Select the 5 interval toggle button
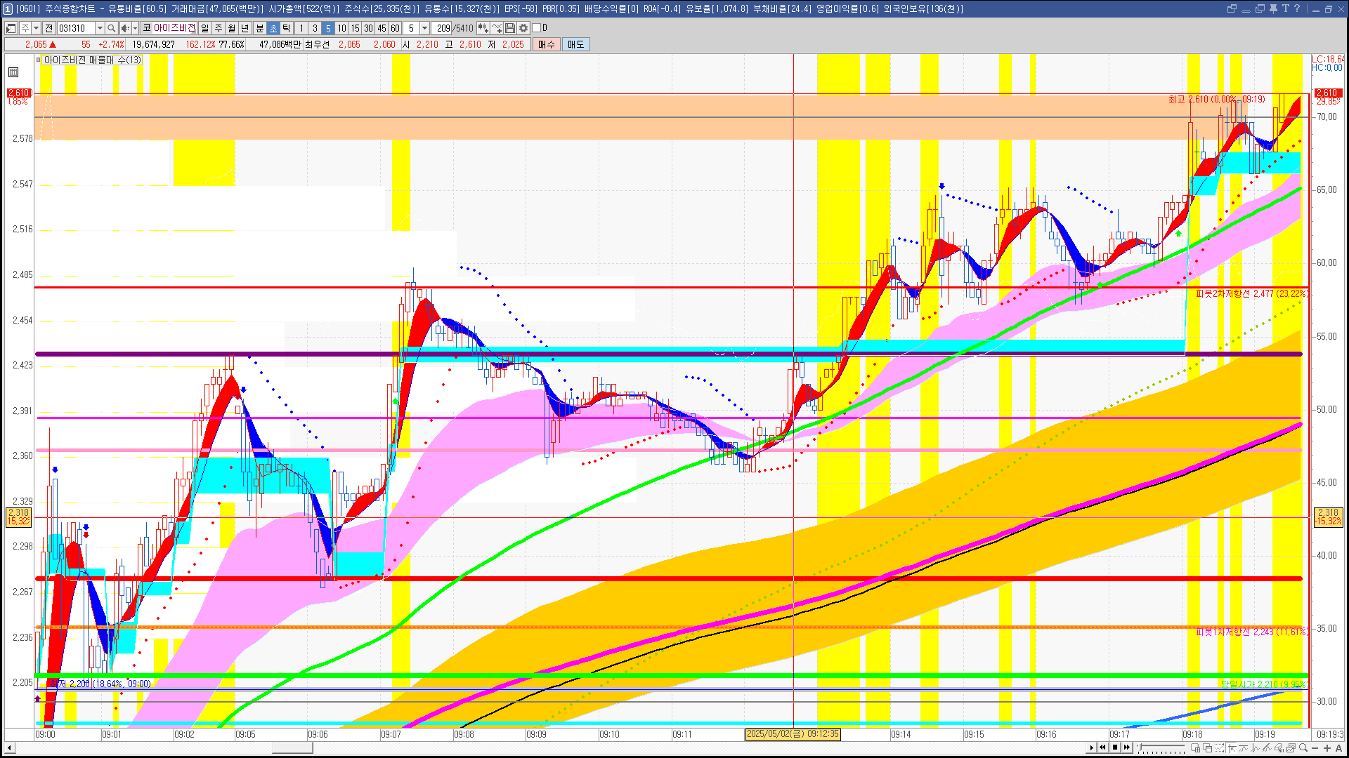Screen dimensions: 1349x758 click(x=328, y=28)
